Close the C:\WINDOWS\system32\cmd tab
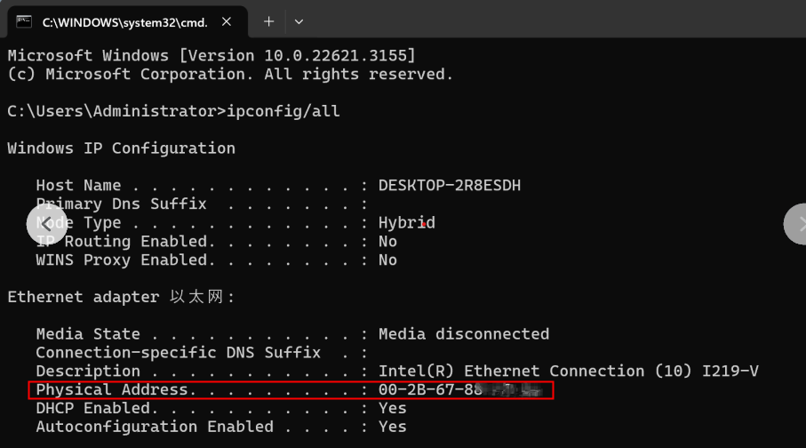The height and width of the screenshot is (448, 806). point(234,21)
